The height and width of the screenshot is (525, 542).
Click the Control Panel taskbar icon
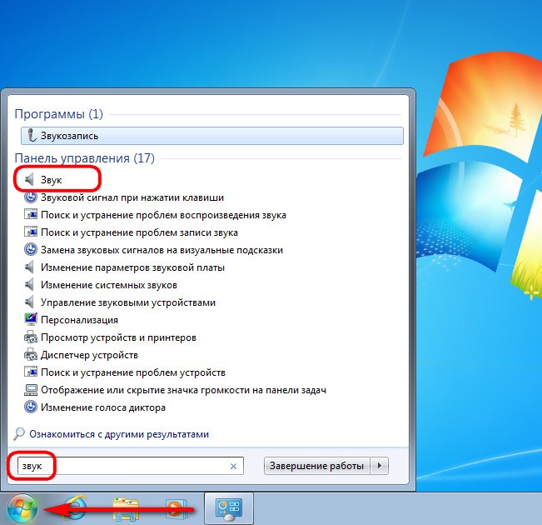(x=227, y=507)
